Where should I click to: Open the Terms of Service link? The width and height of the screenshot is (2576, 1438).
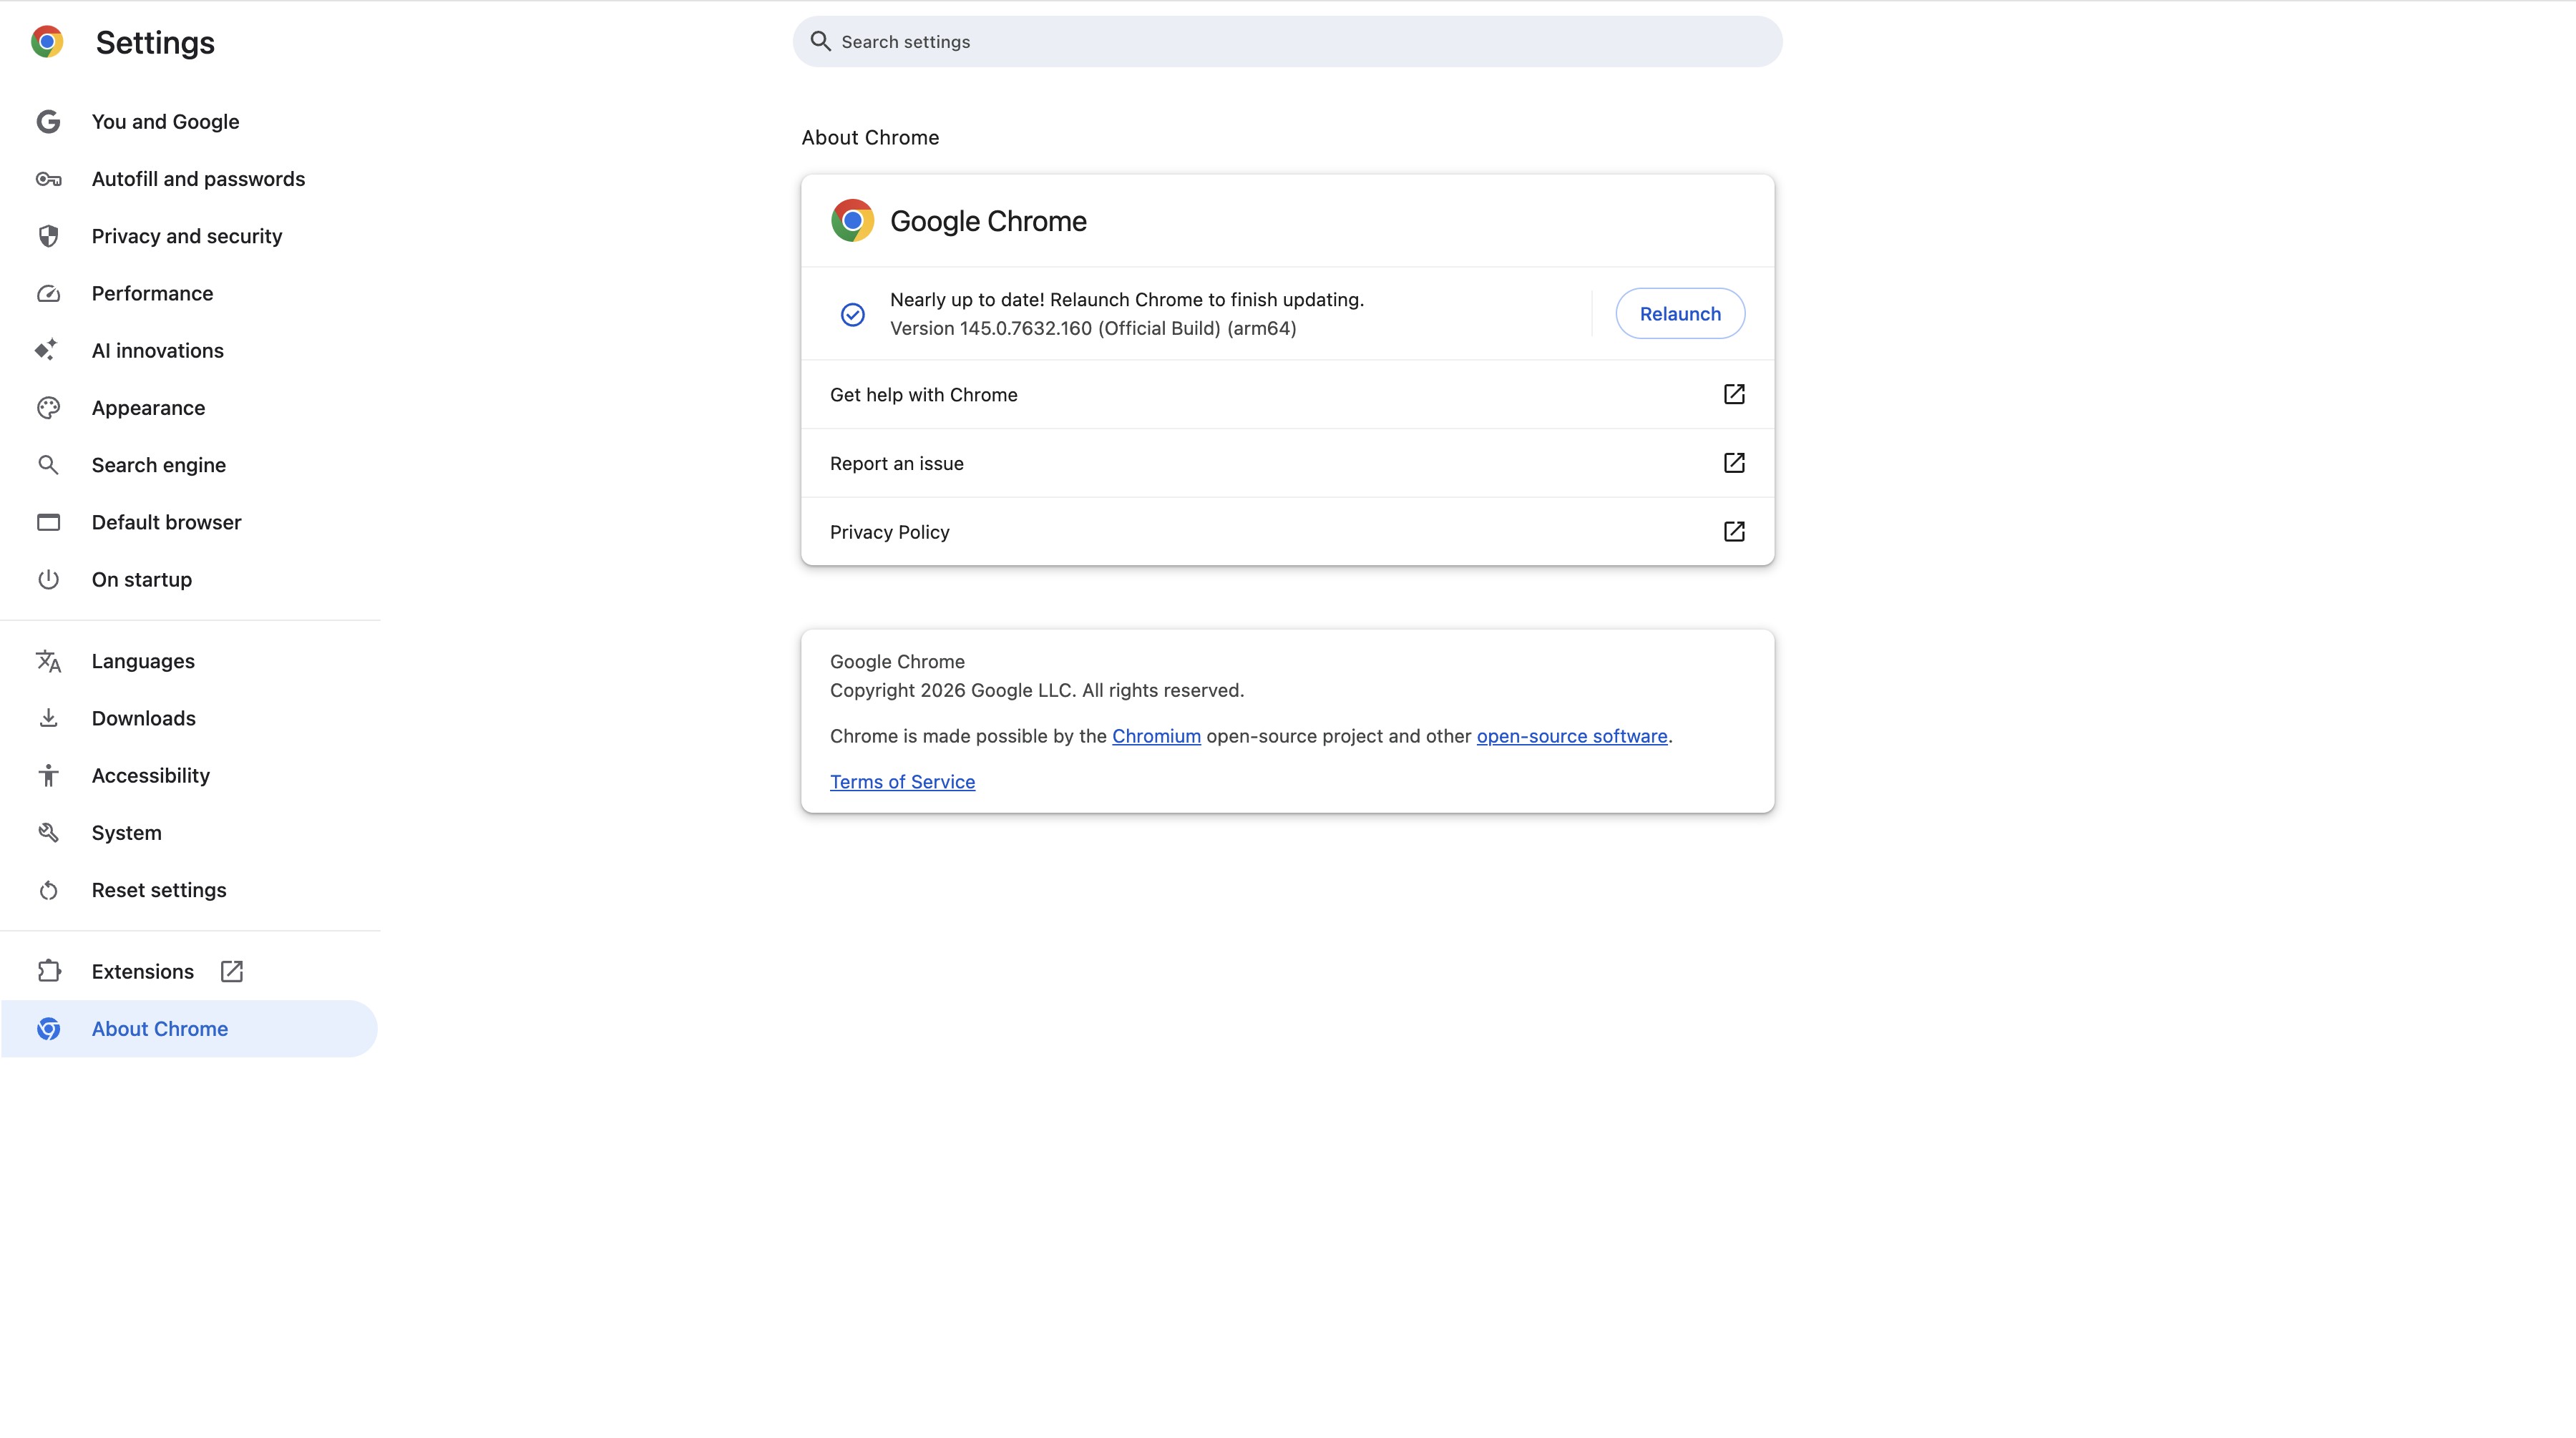click(x=902, y=781)
